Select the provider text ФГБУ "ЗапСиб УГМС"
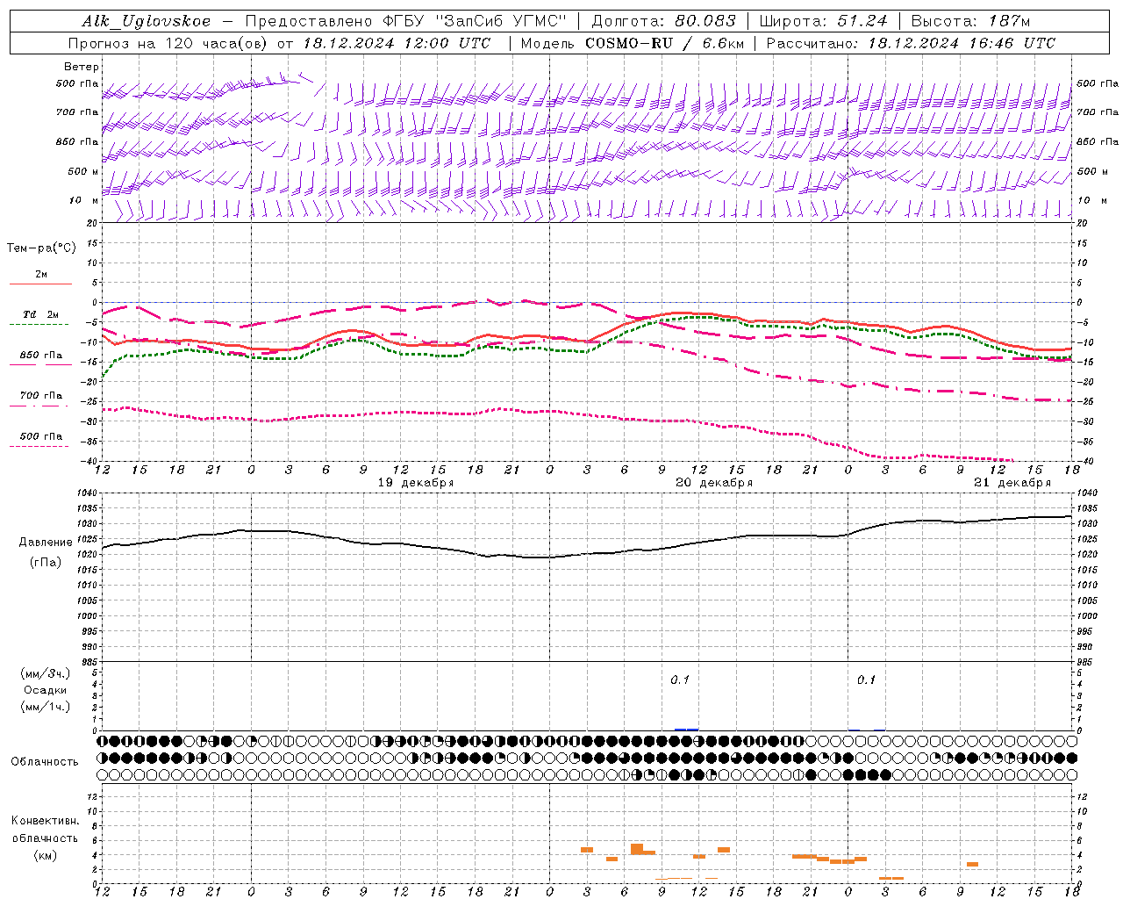The height and width of the screenshot is (899, 1123). click(x=475, y=21)
